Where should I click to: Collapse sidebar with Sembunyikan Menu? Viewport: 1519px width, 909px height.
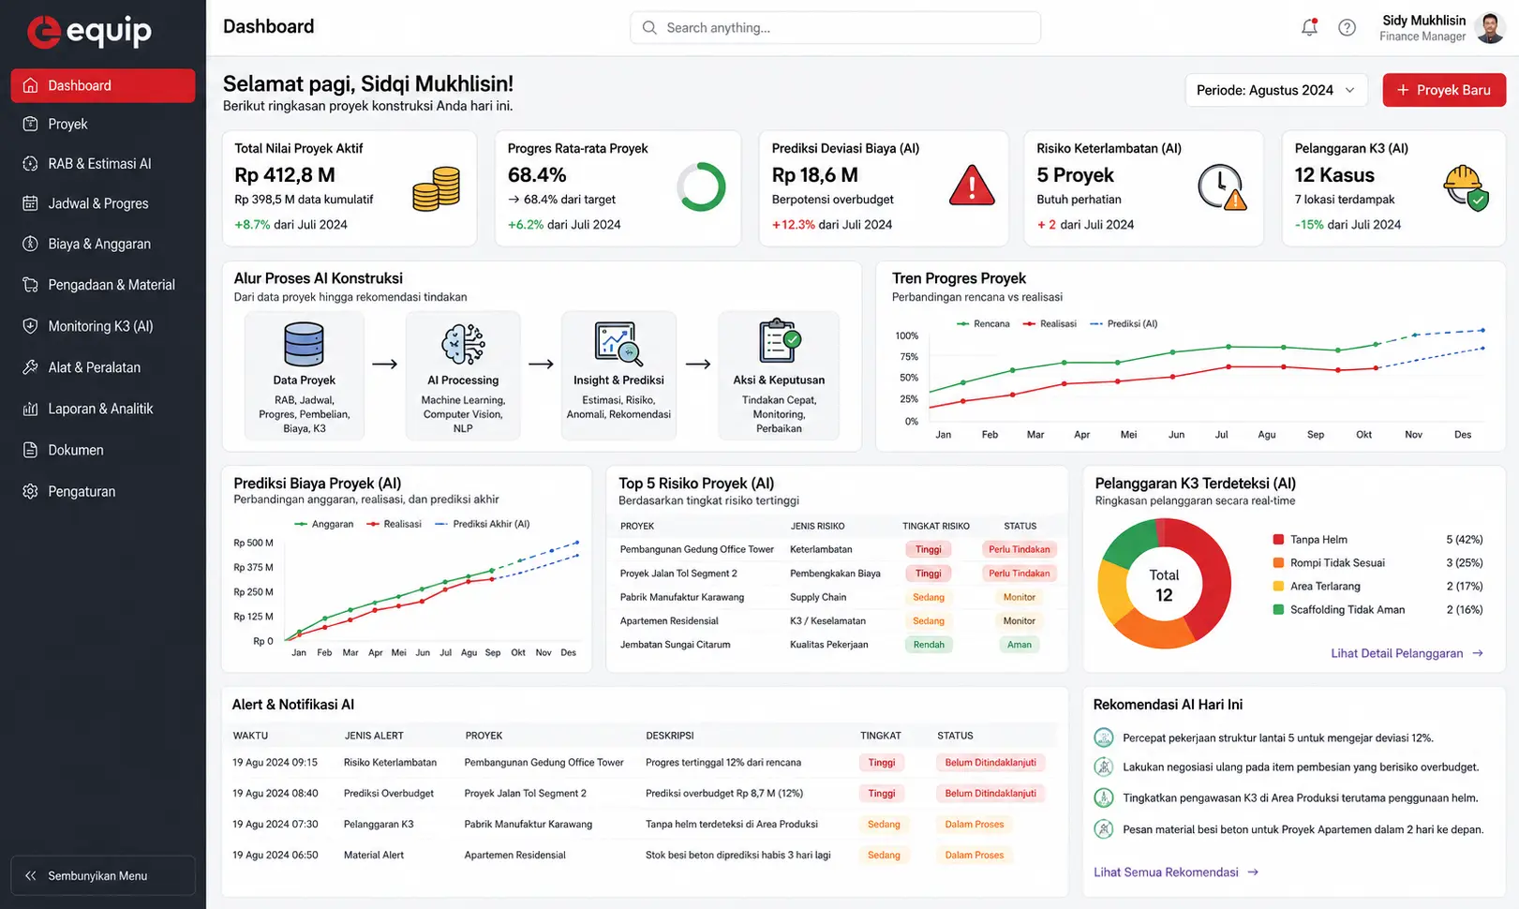click(103, 875)
